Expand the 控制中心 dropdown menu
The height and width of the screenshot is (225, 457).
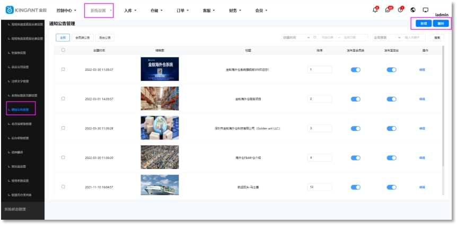click(x=66, y=10)
